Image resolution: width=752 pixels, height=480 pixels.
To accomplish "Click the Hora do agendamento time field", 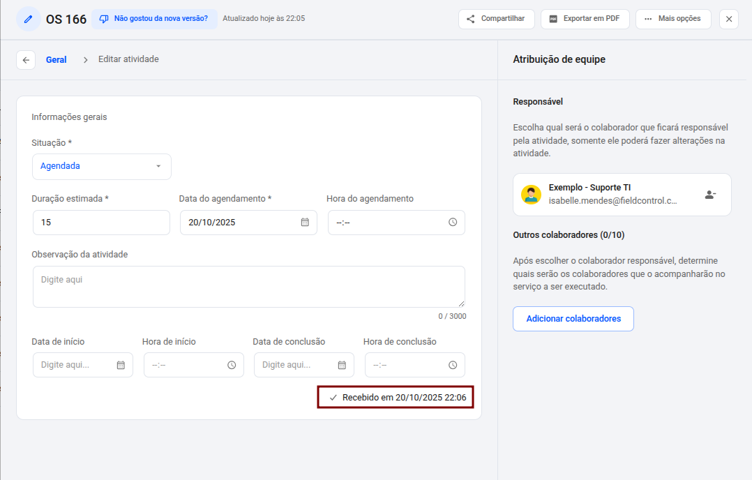I will (x=396, y=223).
